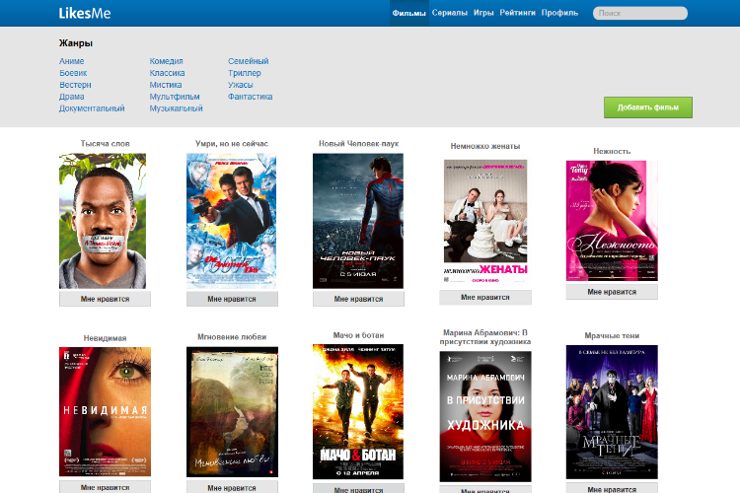Like the Нежность movie
The width and height of the screenshot is (740, 493).
[x=612, y=292]
